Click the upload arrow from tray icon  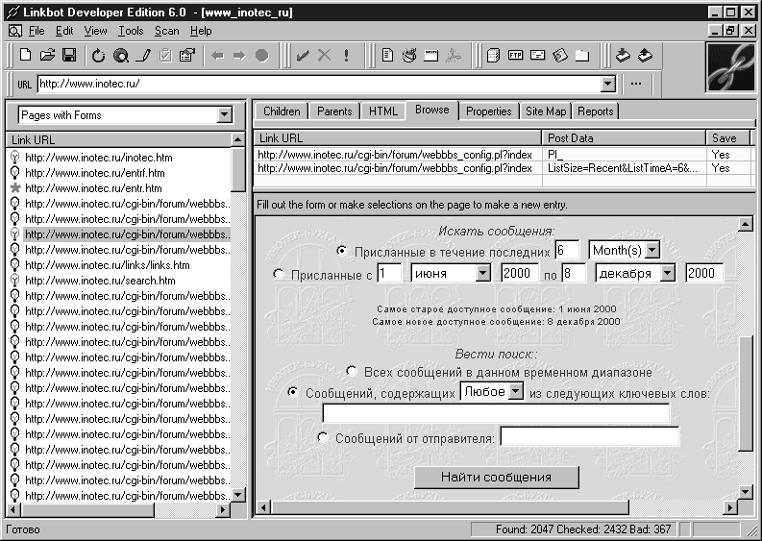pyautogui.click(x=645, y=55)
